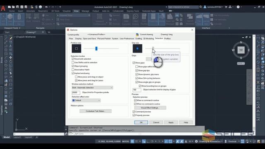Image resolution: width=265 pixels, height=149 pixels.
Task: Click the Help button in Options
Action: (x=186, y=123)
